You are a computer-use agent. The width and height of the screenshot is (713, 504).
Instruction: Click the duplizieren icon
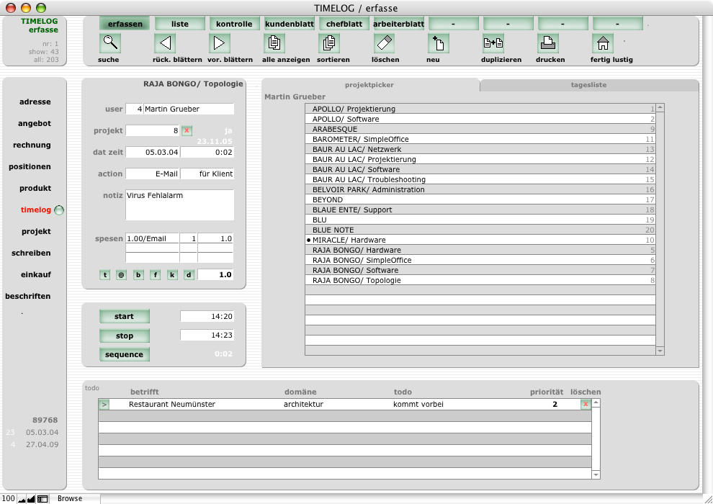tap(493, 43)
